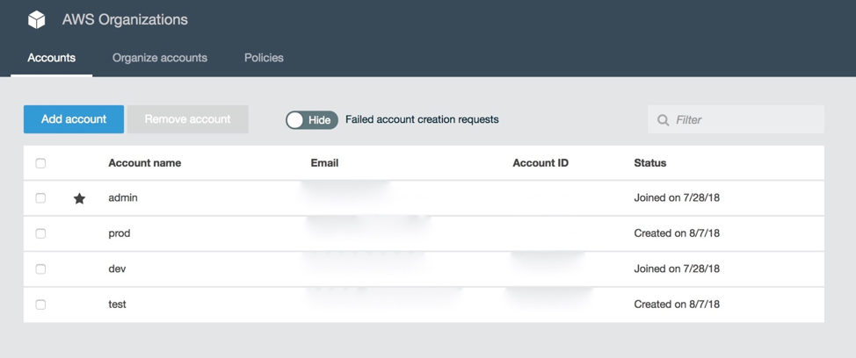The height and width of the screenshot is (358, 856).
Task: Check the select-all checkbox in table header
Action: pos(40,163)
